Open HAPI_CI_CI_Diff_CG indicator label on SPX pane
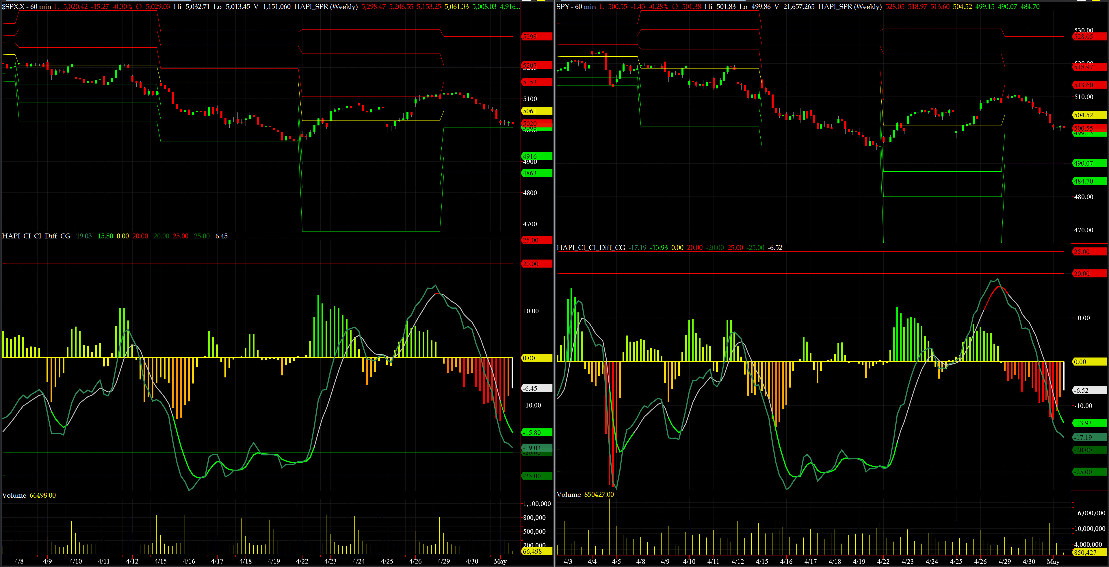Image resolution: width=1109 pixels, height=567 pixels. [x=36, y=236]
